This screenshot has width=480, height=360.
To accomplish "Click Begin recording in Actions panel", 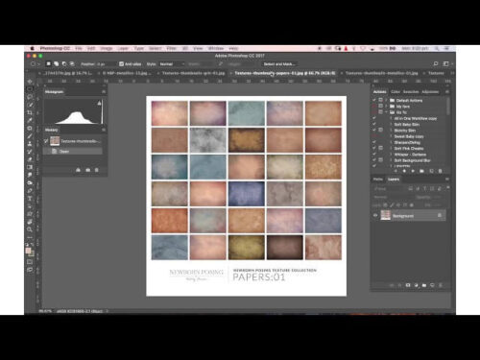I will coord(404,171).
